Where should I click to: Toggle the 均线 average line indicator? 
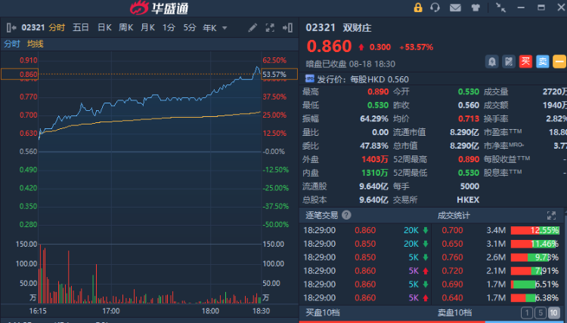coord(36,44)
